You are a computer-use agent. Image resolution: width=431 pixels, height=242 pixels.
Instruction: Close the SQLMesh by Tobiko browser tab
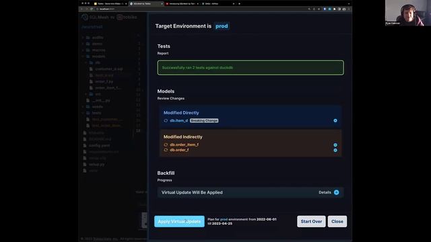(162, 4)
